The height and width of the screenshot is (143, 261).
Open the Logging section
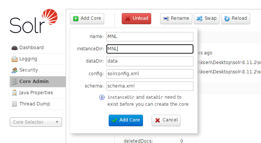[38, 59]
